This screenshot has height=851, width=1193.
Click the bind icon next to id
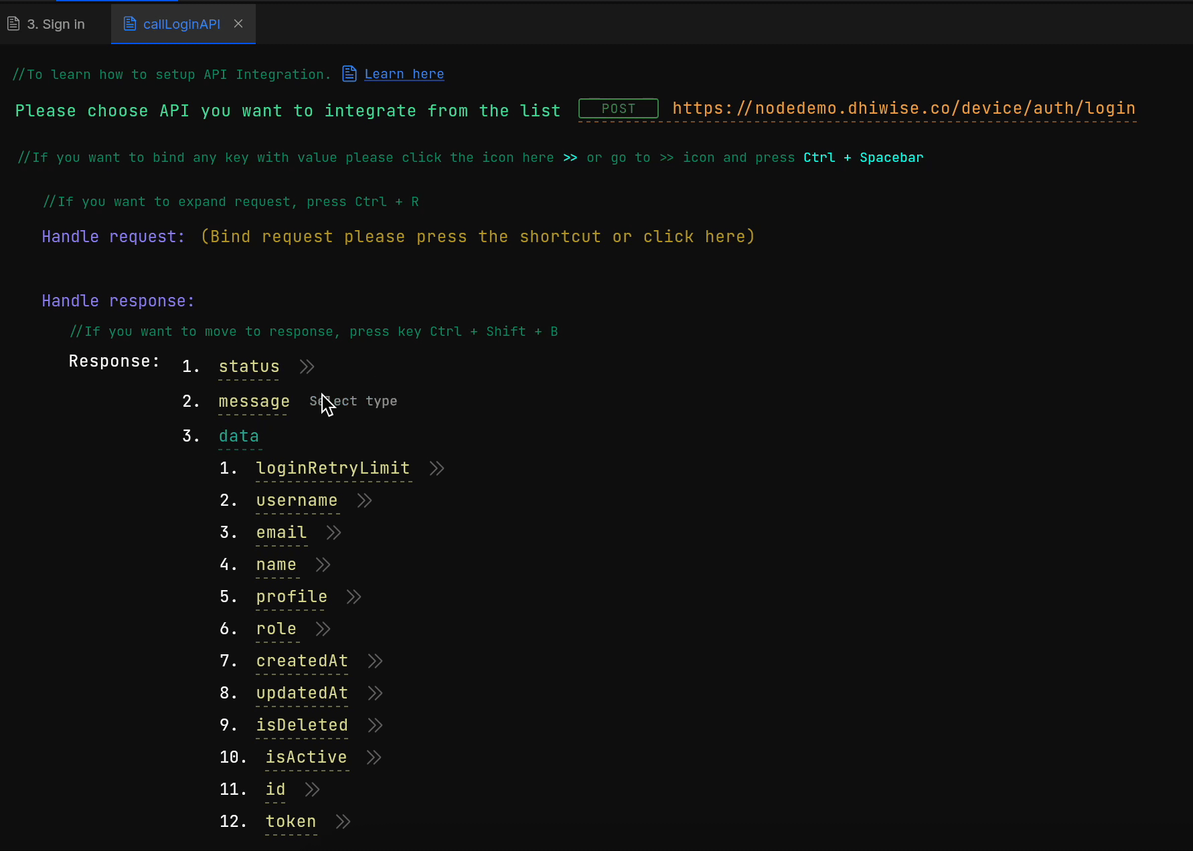[x=311, y=789]
